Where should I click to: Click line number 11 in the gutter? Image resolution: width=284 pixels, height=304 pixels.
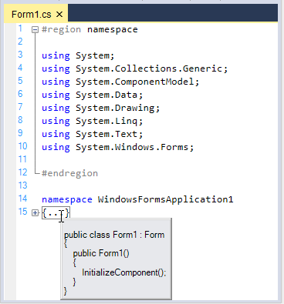(22, 159)
